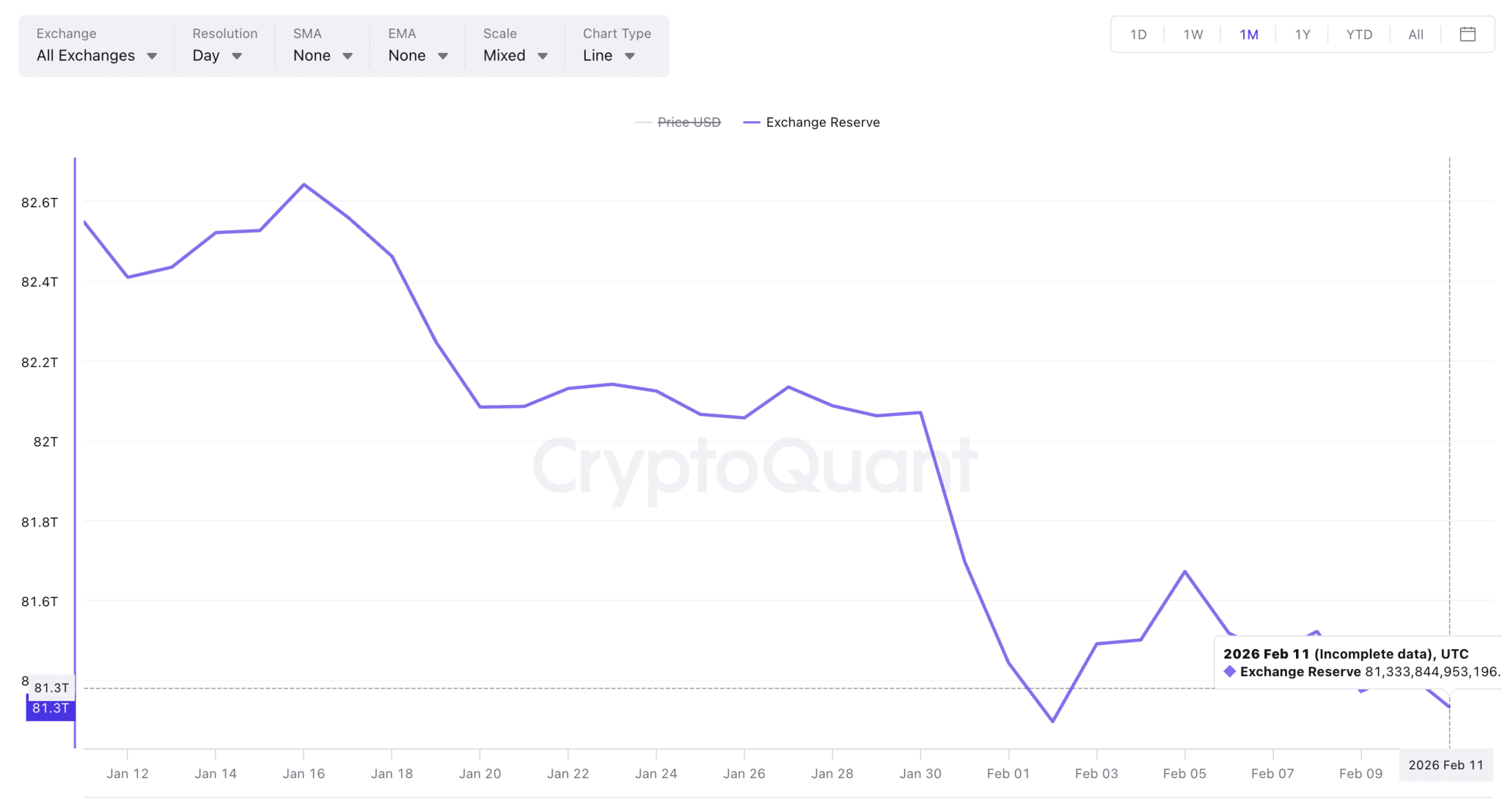Re-enable the Price USD series

point(688,122)
